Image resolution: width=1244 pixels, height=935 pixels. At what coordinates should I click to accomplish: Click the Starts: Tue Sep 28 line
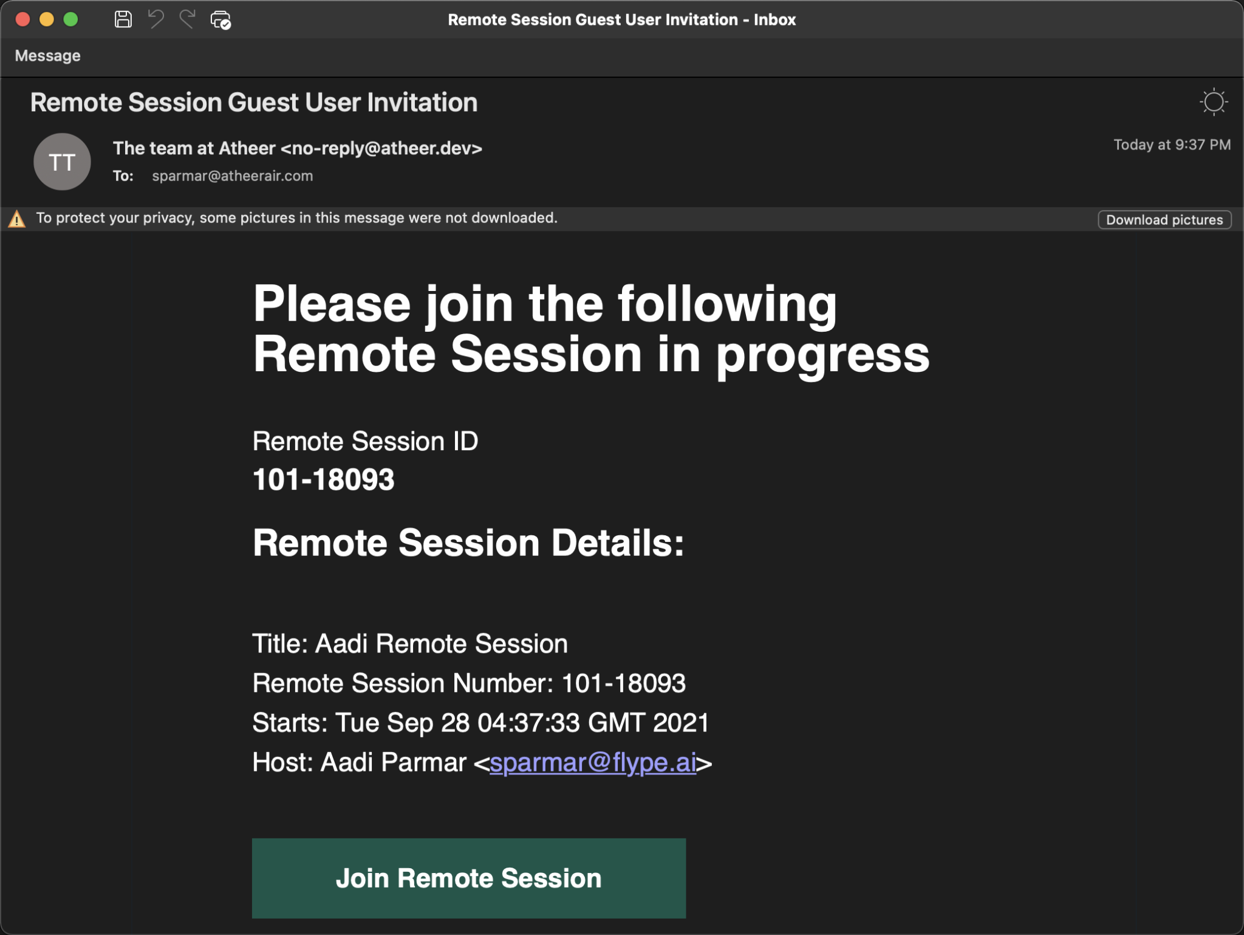point(481,722)
